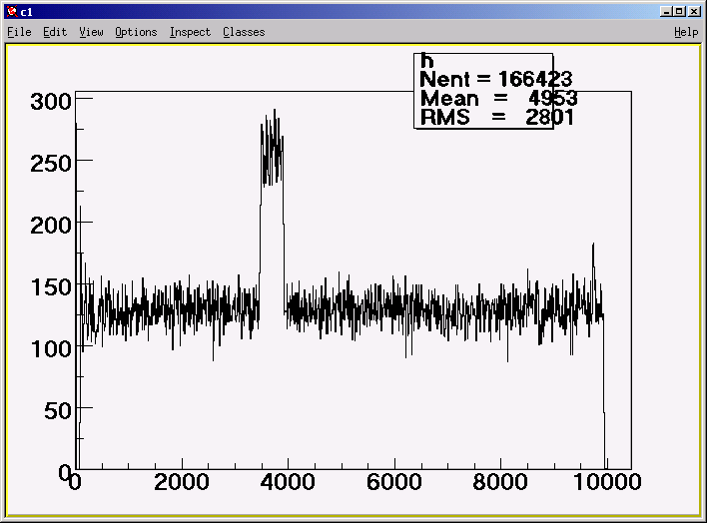
Task: Click the 'Nent = 166423' stats line
Action: click(x=495, y=80)
